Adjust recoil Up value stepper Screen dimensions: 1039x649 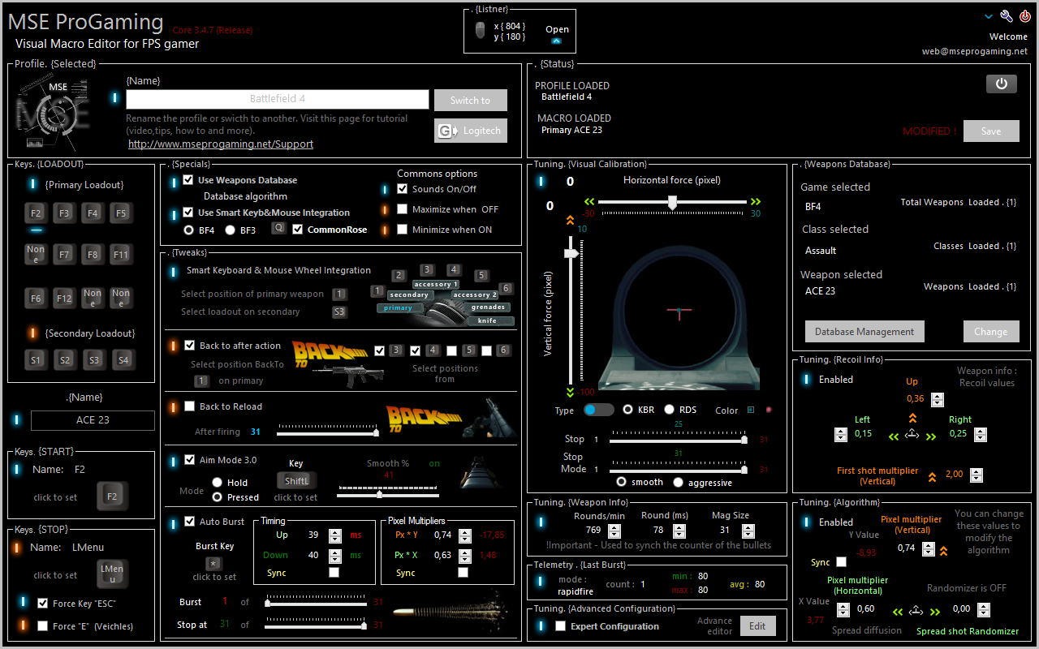(x=938, y=399)
